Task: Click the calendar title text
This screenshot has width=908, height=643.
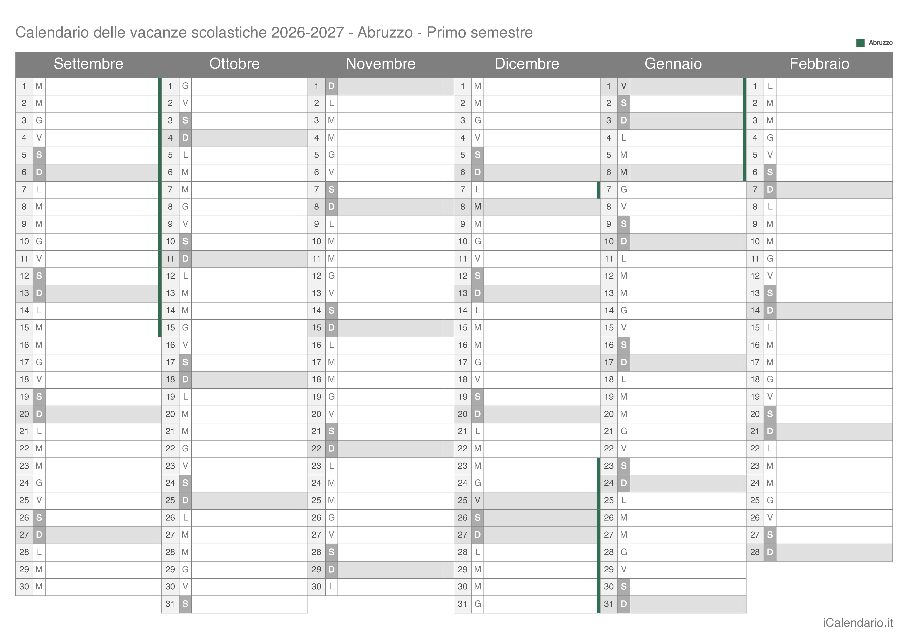Action: pyautogui.click(x=274, y=32)
